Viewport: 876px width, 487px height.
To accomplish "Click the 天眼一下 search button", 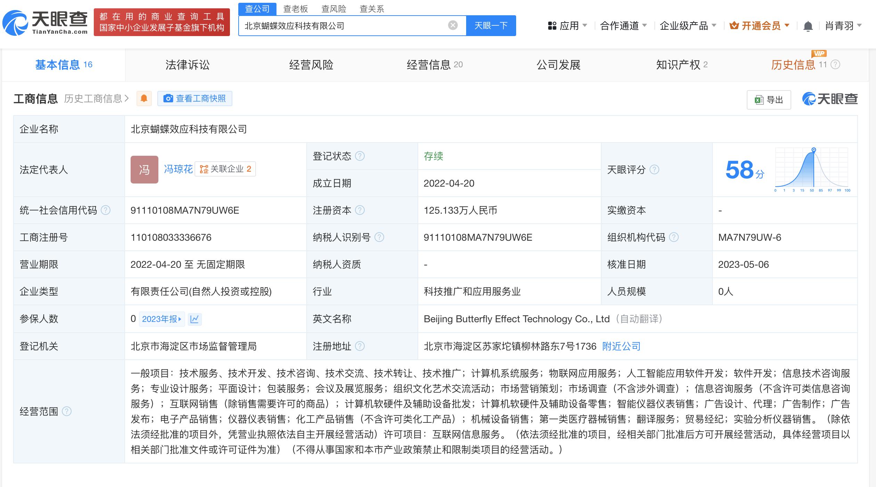I will click(x=490, y=26).
